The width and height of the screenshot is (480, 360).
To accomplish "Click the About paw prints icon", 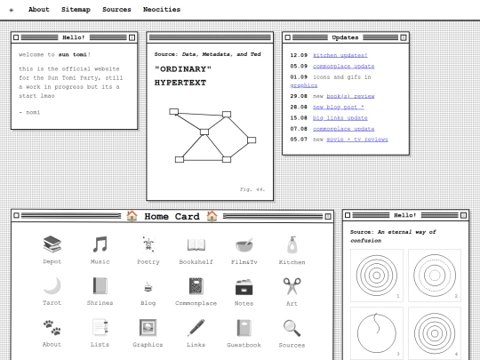I will 52,327.
